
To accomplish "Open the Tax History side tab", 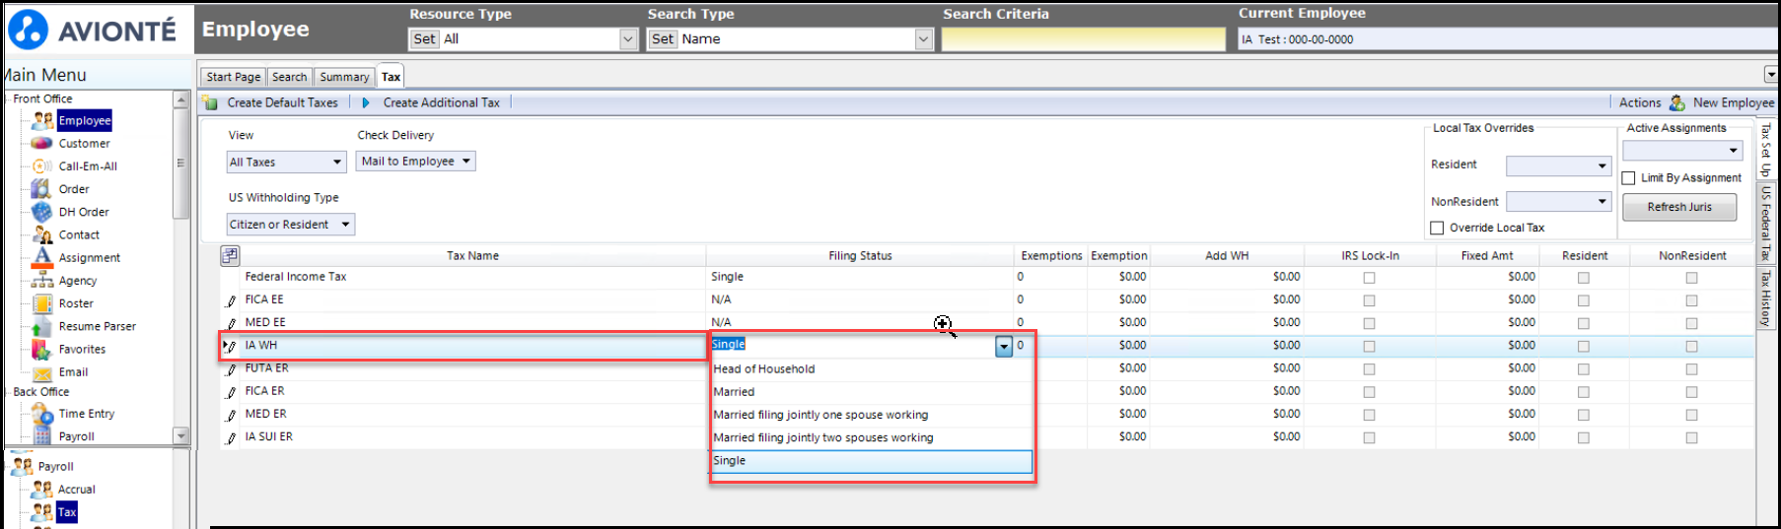I will click(x=1765, y=298).
